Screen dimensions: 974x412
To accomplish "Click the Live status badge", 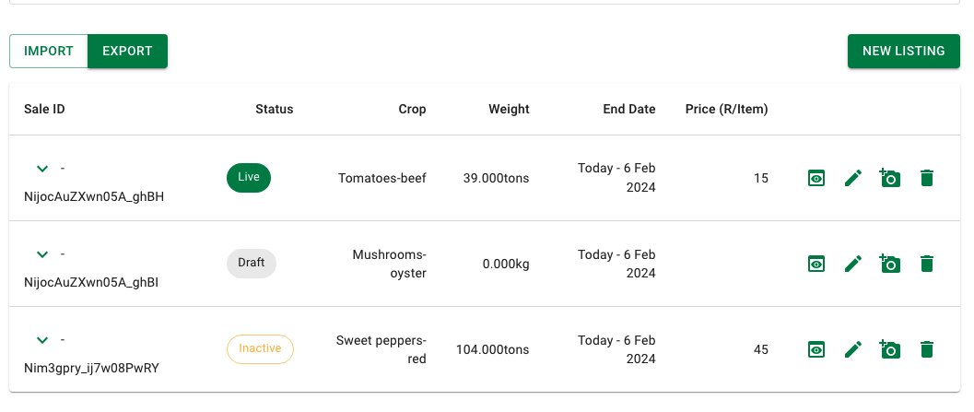I will [x=249, y=178].
